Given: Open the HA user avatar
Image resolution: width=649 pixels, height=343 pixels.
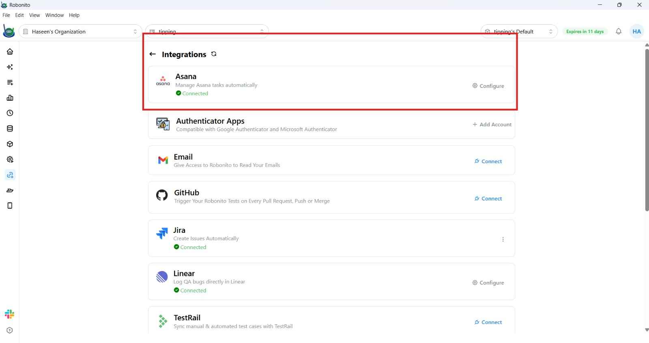Looking at the screenshot, I should point(637,31).
